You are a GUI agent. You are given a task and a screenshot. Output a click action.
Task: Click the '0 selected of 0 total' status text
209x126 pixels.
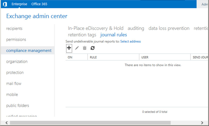point(155,112)
